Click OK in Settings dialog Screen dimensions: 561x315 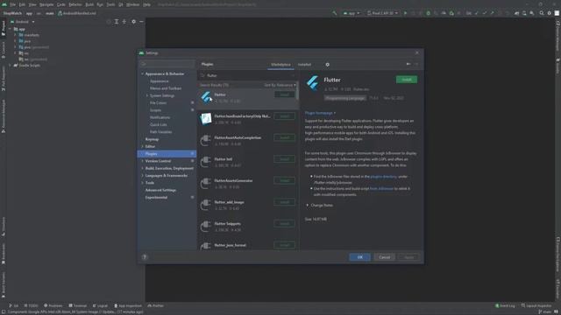click(x=359, y=257)
